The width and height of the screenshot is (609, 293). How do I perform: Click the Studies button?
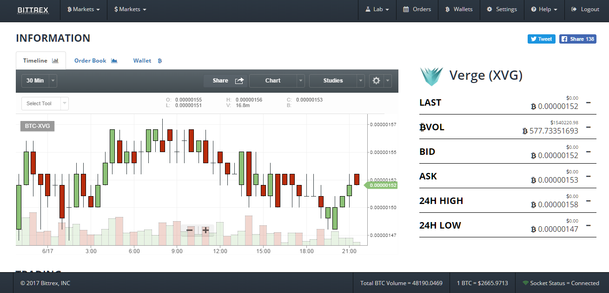333,81
